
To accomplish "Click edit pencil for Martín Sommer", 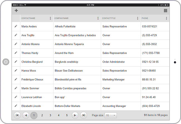I will [x=16, y=88].
